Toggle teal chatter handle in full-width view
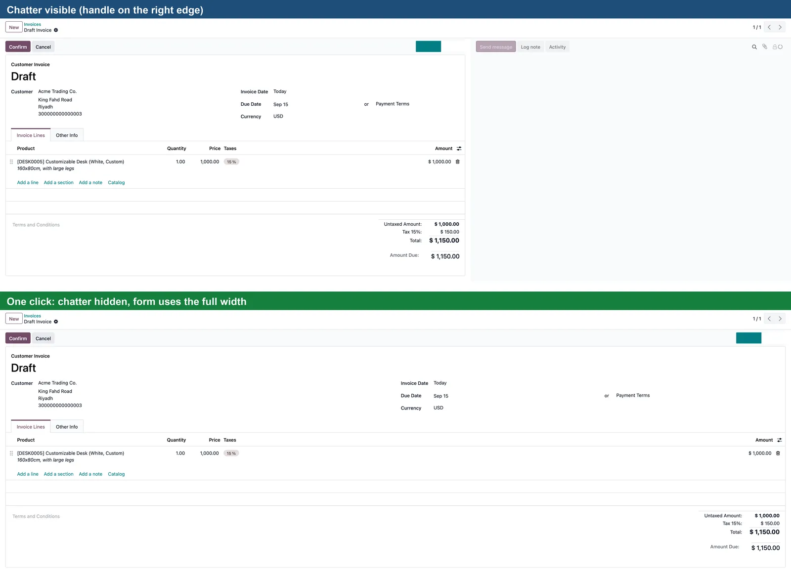Viewport: 791px width, 573px height. [748, 338]
